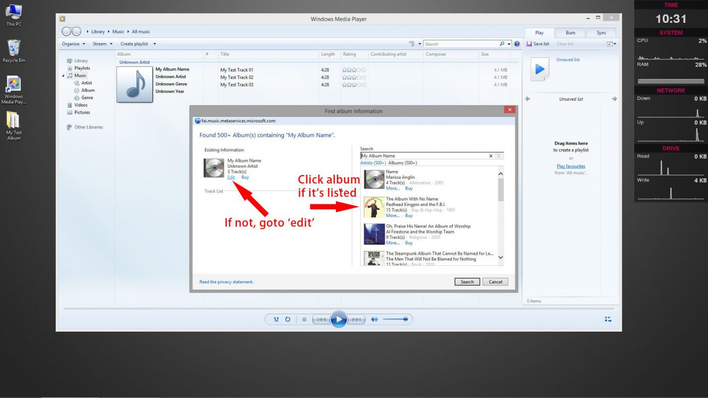Image resolution: width=708 pixels, height=398 pixels.
Task: Switch to the Play tab
Action: coord(539,32)
